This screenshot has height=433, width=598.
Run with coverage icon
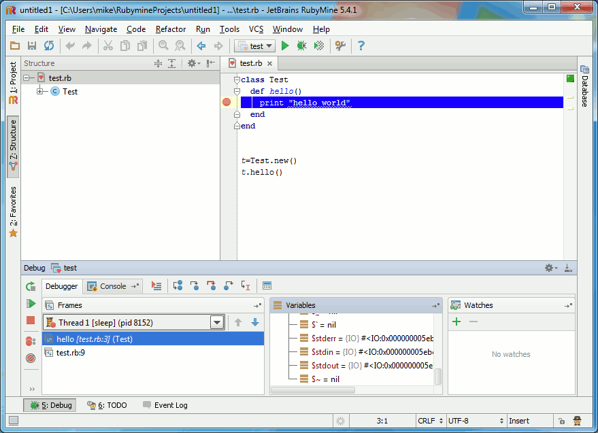tap(319, 46)
